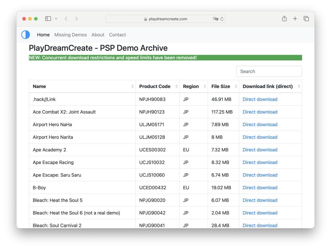This screenshot has height=250, width=331.
Task: Select the '.hack//Link' name cell
Action: point(82,99)
